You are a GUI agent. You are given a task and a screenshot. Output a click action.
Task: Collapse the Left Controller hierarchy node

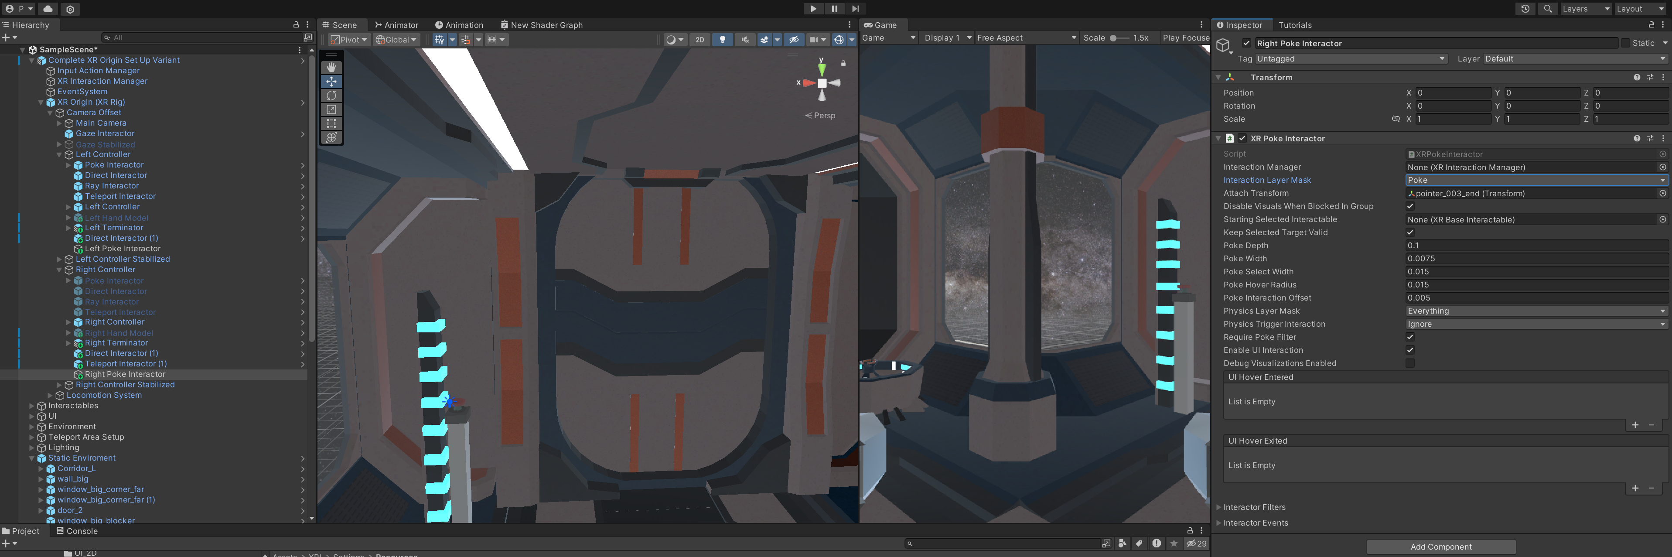(x=59, y=154)
